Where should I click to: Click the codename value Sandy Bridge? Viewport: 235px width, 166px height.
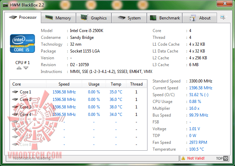tap(82, 37)
